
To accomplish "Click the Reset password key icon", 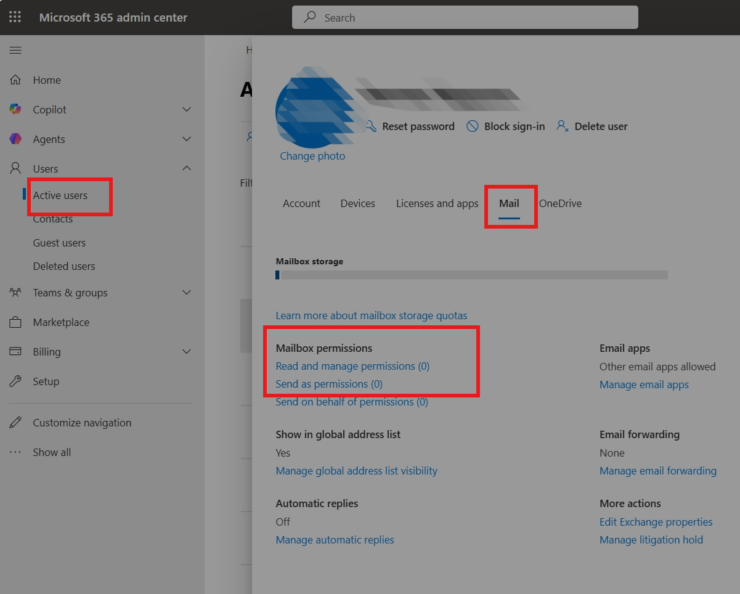I will pos(371,126).
